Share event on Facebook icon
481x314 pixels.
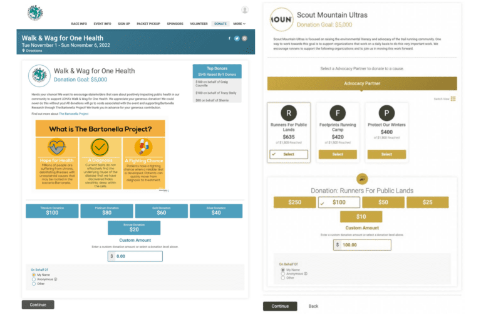(229, 38)
